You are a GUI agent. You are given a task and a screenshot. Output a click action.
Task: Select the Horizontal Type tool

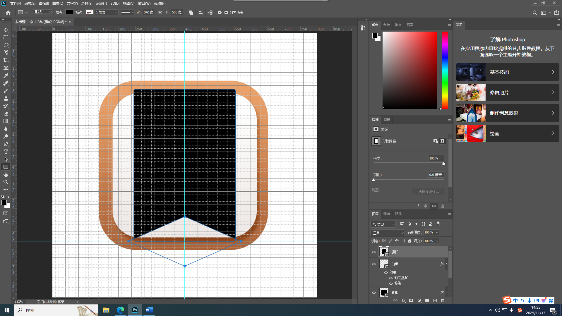point(6,152)
